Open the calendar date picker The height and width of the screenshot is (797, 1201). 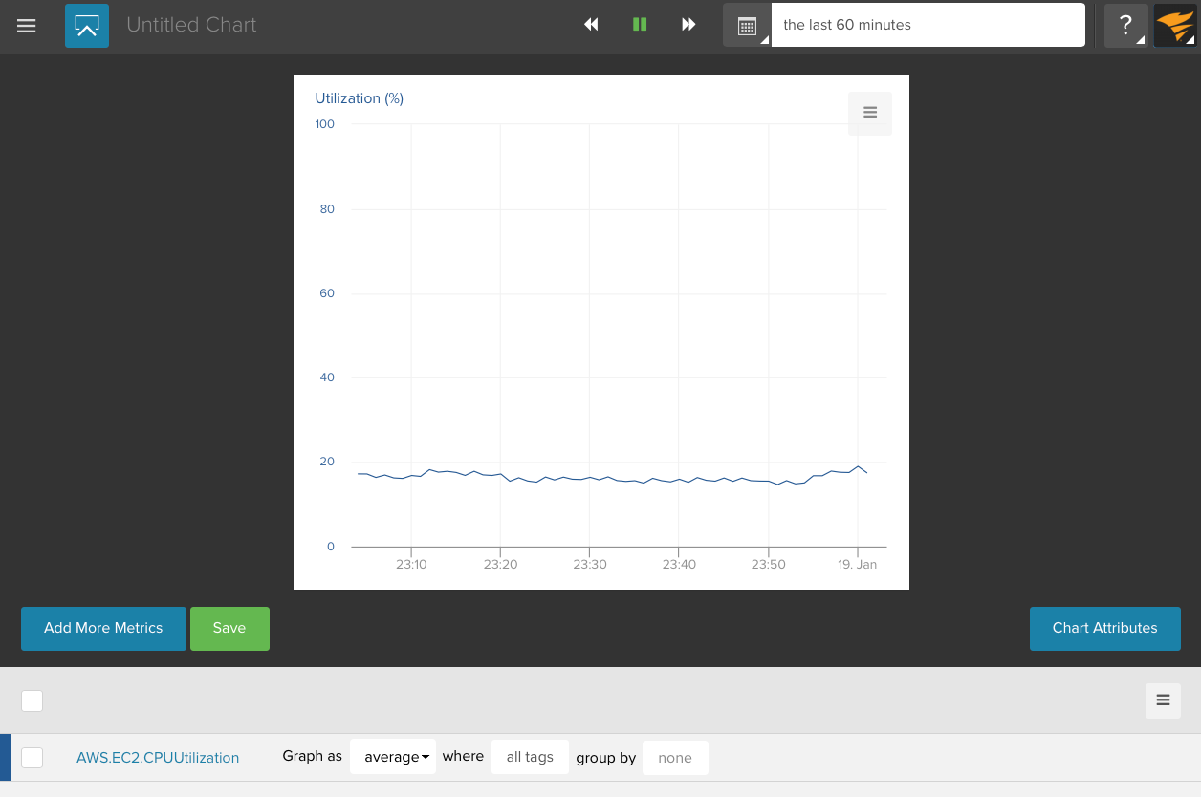747,26
